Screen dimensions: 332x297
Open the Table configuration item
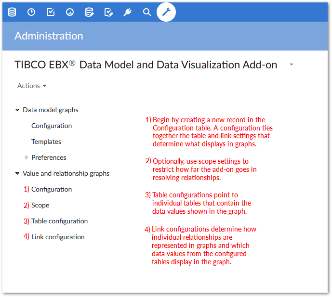pyautogui.click(x=59, y=221)
